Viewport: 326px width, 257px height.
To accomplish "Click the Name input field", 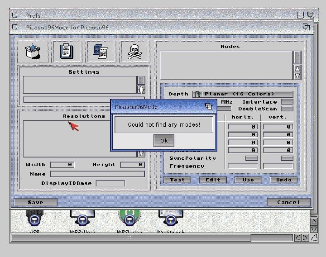I will coord(97,174).
